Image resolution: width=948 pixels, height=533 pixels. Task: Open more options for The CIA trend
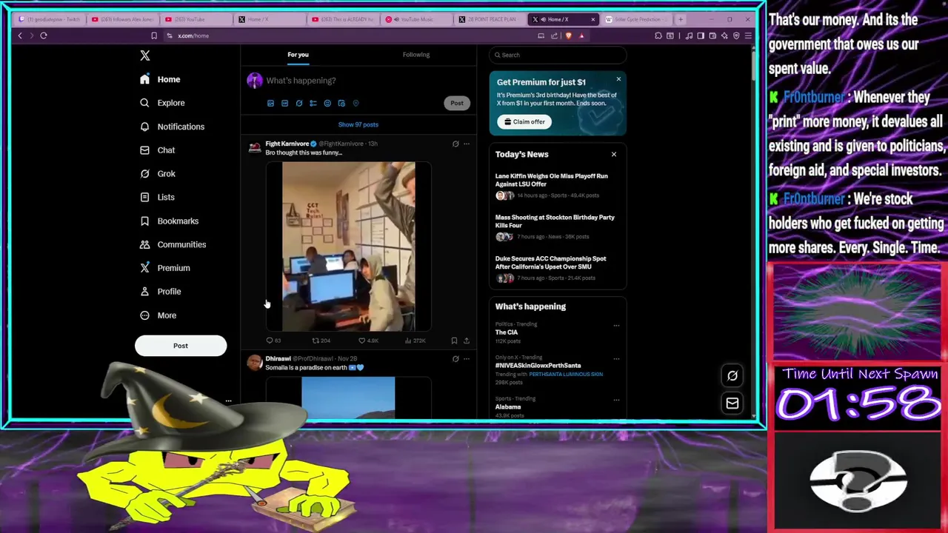click(616, 325)
